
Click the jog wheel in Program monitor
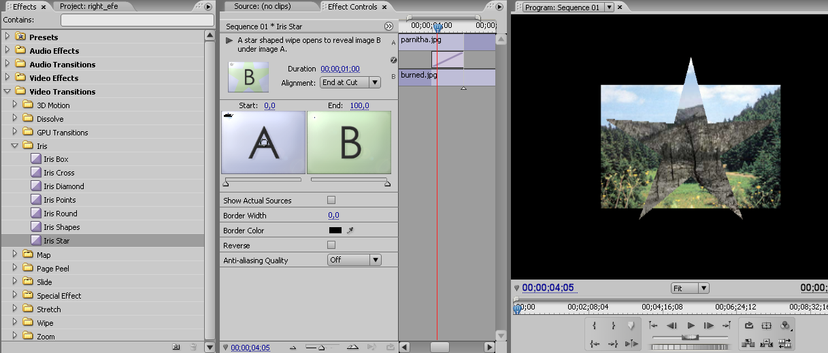click(x=689, y=348)
